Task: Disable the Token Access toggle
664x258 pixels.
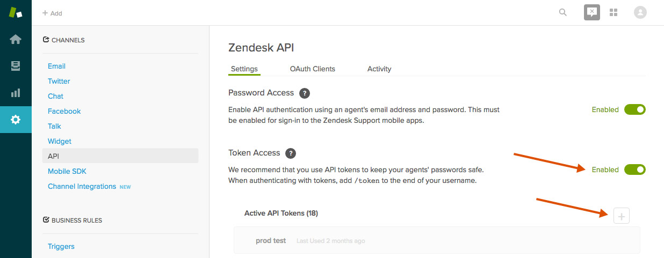Action: pyautogui.click(x=634, y=169)
